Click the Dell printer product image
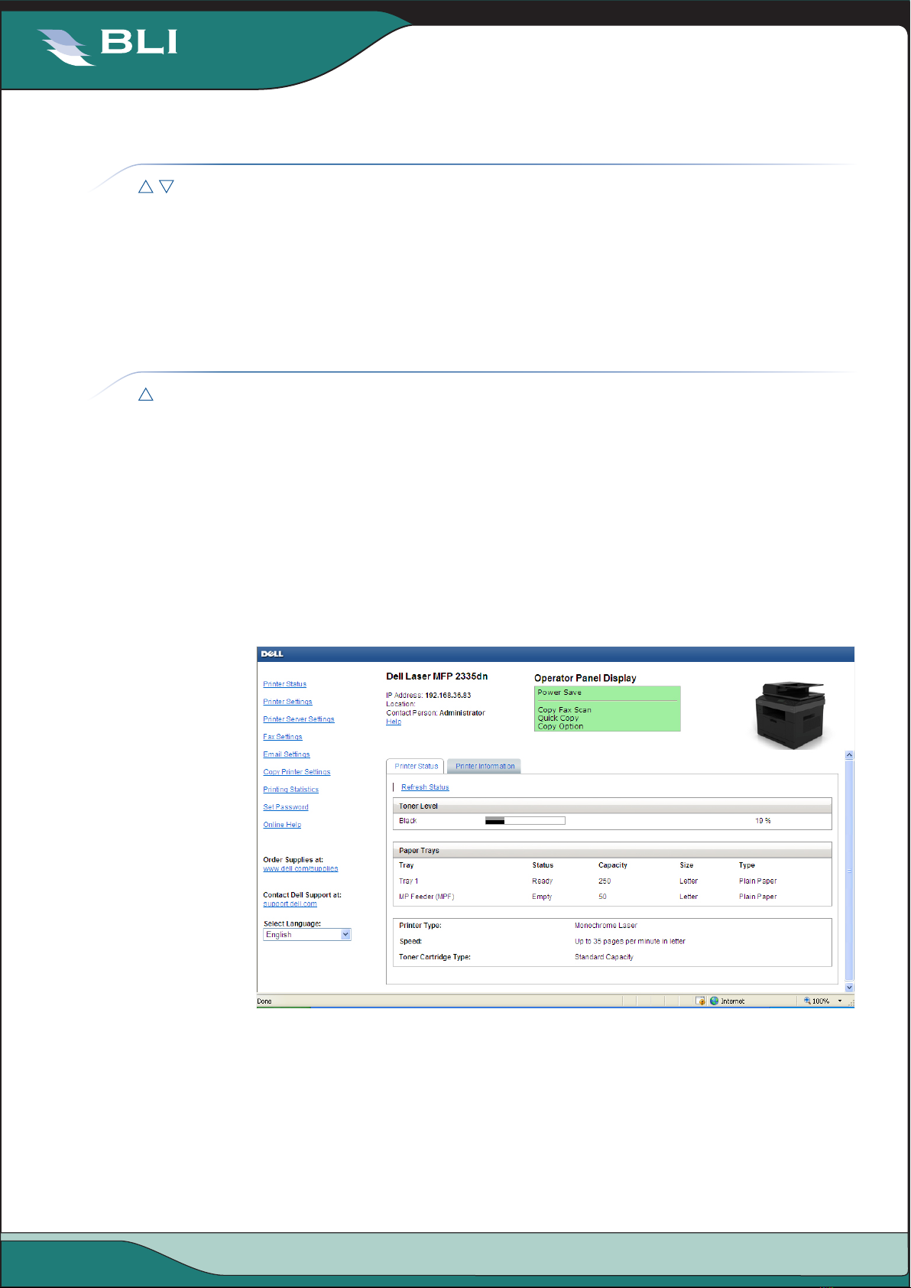 [790, 714]
